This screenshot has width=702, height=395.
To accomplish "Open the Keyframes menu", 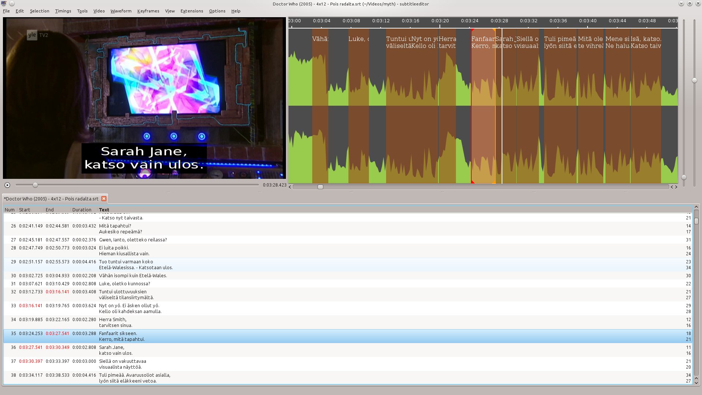I will [148, 11].
